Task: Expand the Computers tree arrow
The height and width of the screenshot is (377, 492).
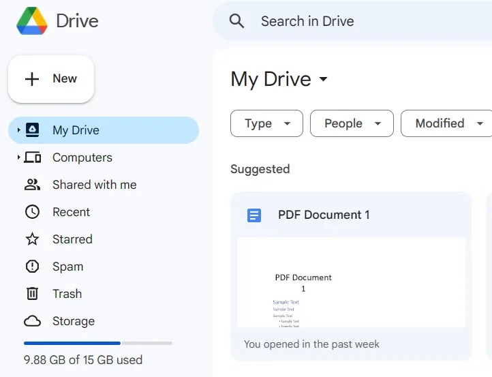Action: click(x=18, y=157)
